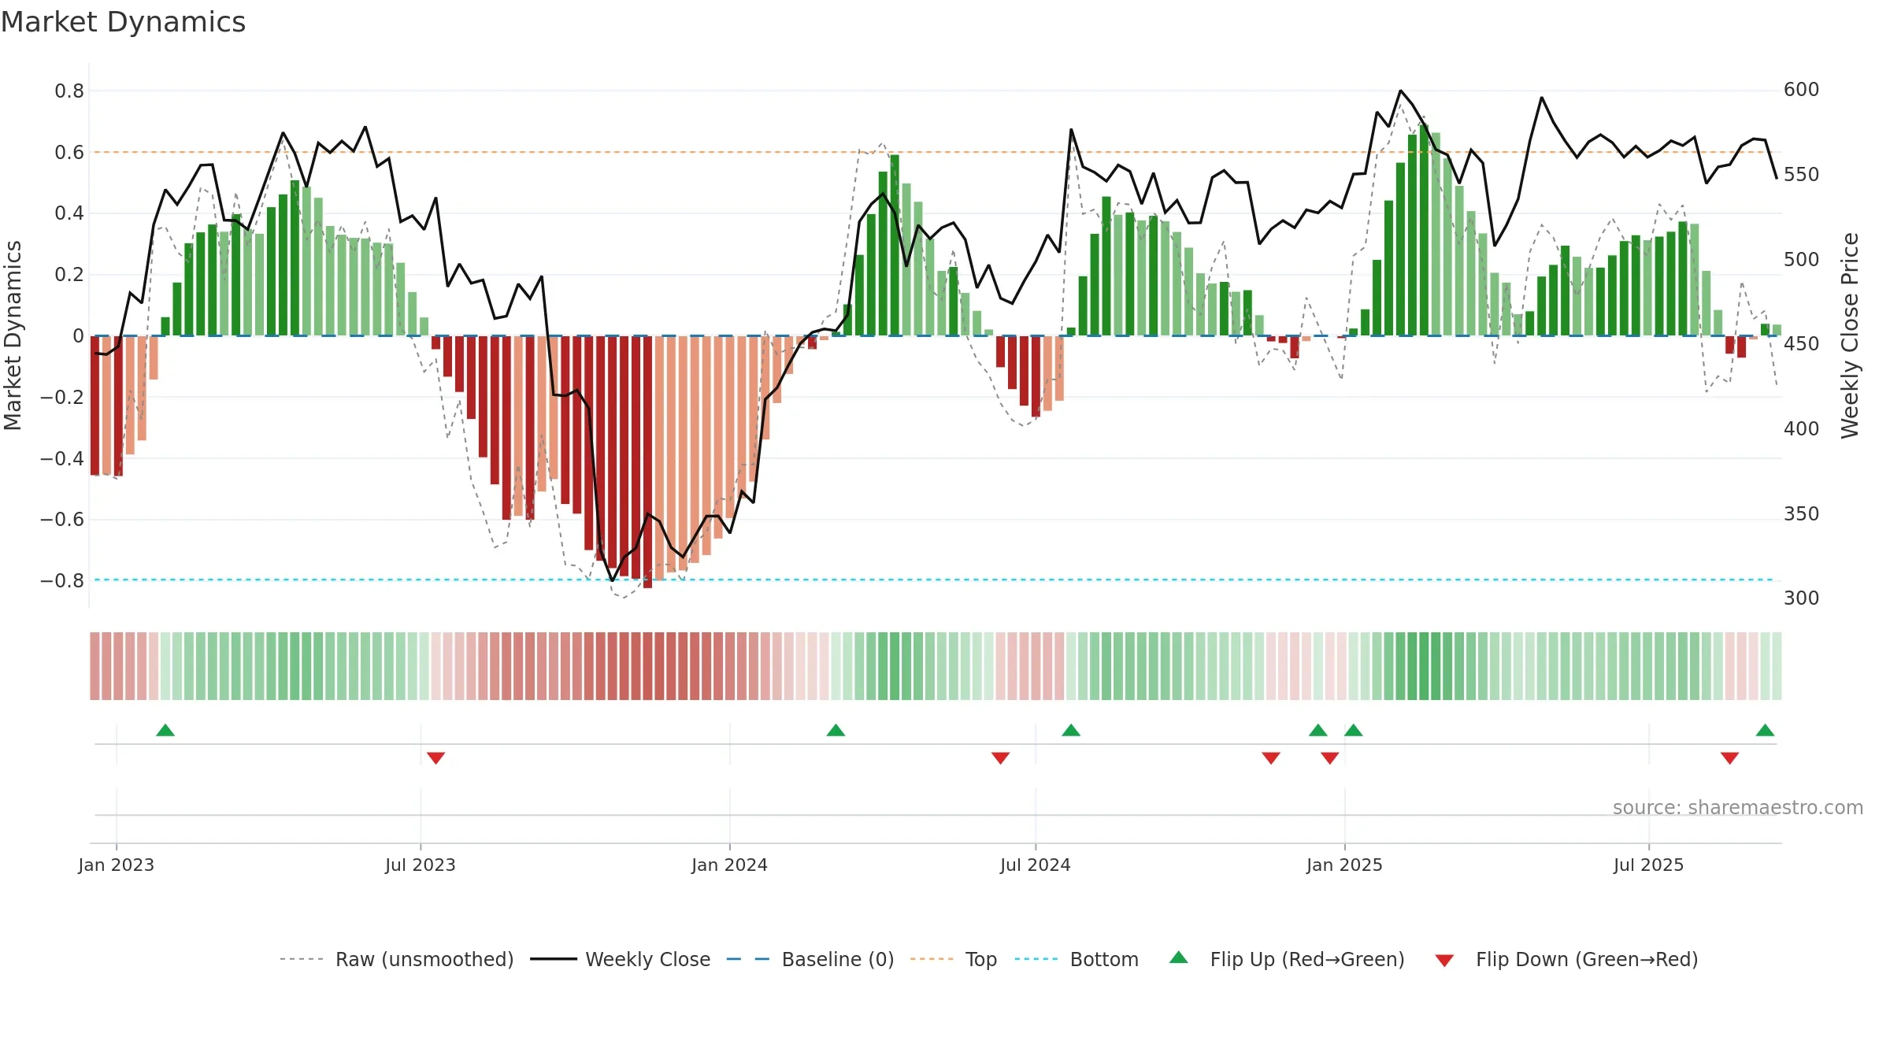Click the green Flip Up legend triangle icon

(x=1179, y=957)
